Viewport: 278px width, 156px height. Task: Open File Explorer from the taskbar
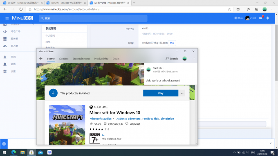click(x=22, y=152)
